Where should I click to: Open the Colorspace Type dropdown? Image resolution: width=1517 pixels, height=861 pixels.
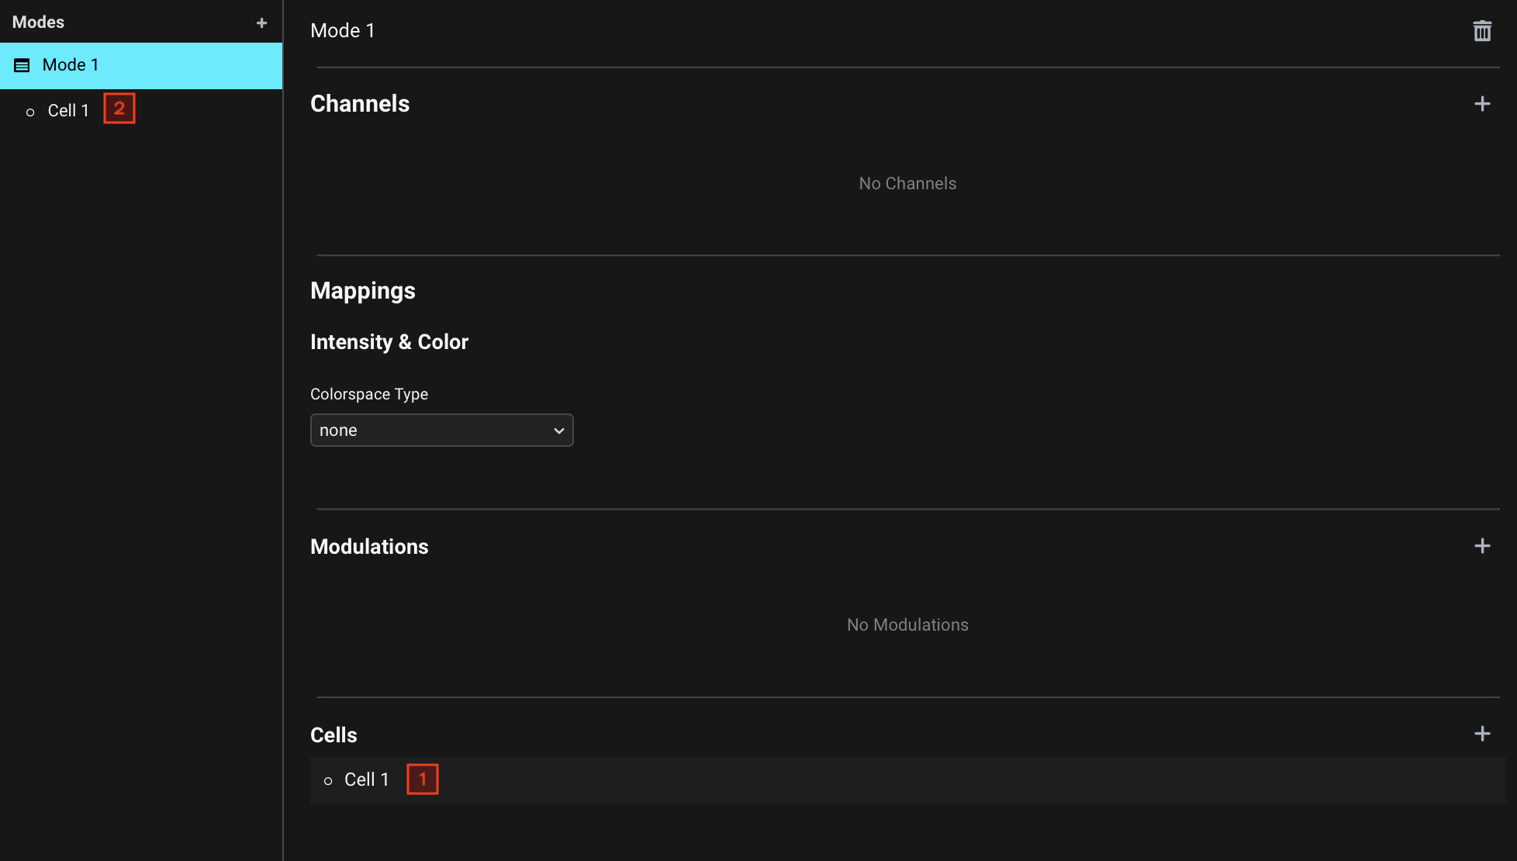442,430
